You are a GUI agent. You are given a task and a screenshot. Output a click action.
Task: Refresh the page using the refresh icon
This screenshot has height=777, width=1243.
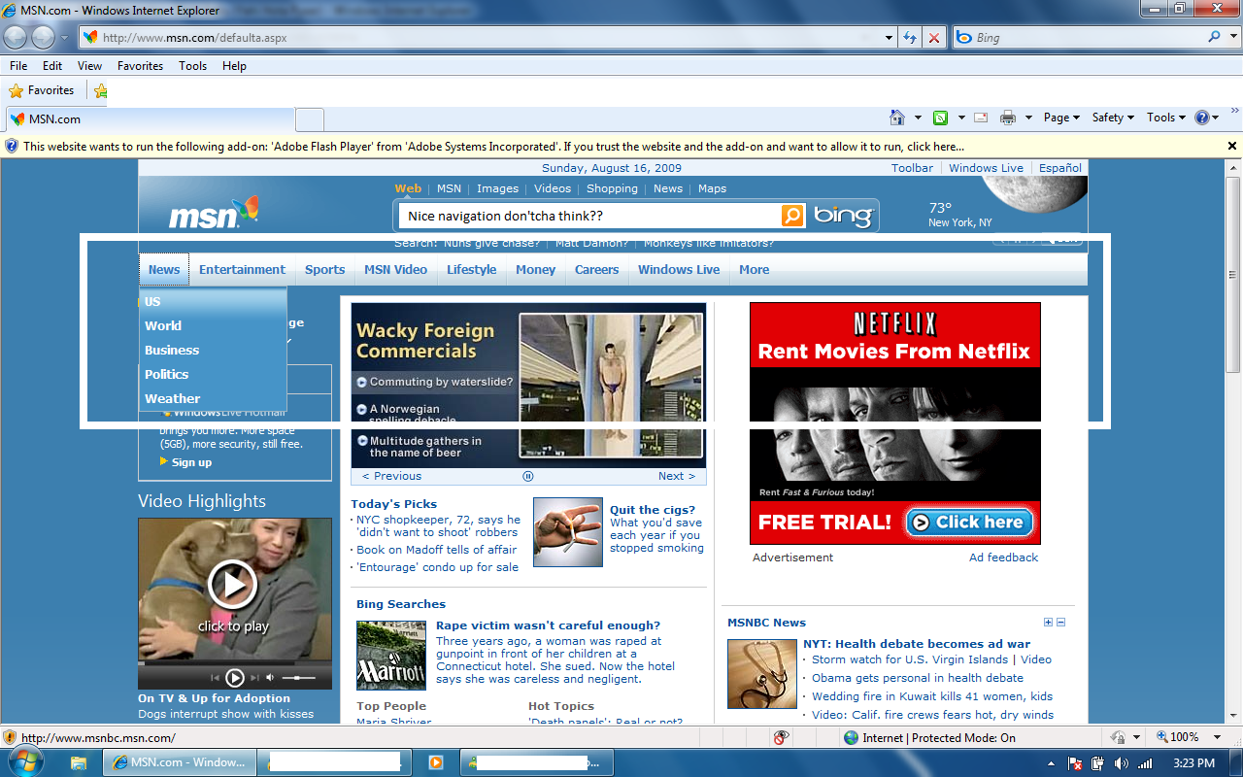click(x=910, y=37)
